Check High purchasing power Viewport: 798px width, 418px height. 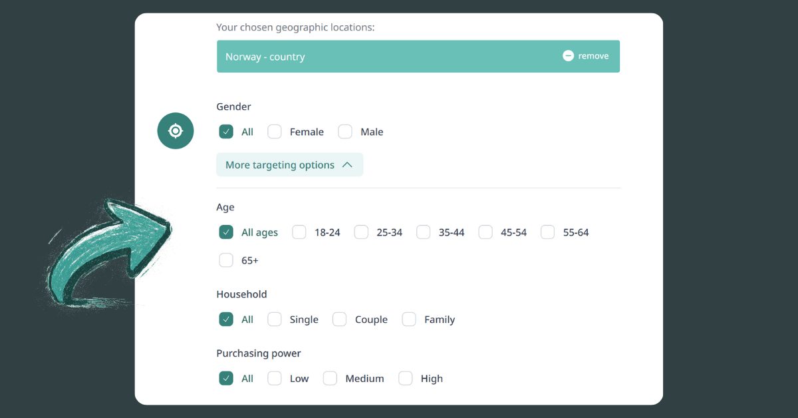pyautogui.click(x=406, y=379)
